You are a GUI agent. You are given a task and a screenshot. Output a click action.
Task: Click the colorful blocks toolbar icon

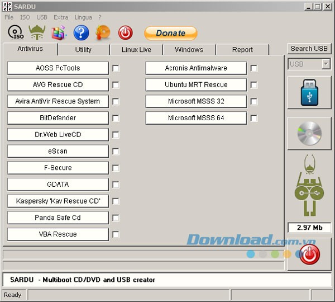point(59,33)
